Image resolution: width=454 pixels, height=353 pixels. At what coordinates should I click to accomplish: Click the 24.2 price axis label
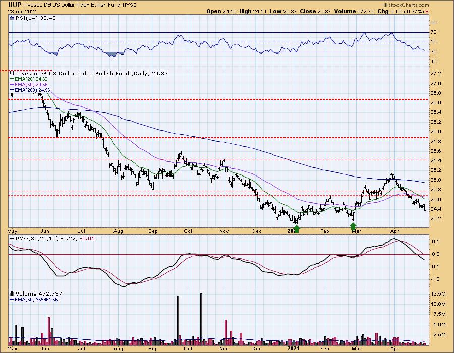436,219
